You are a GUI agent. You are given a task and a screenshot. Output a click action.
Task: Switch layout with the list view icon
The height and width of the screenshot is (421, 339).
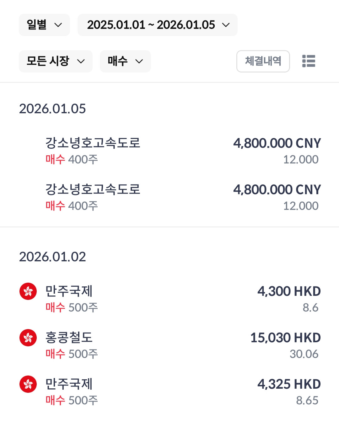pos(309,61)
